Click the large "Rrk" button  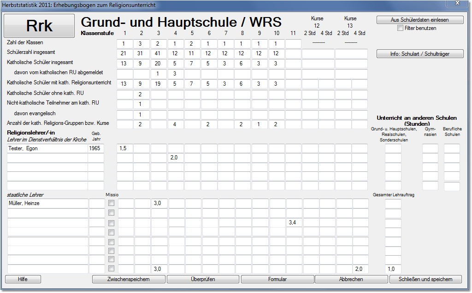click(x=39, y=25)
